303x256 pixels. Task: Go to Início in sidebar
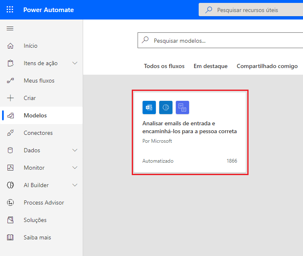pyautogui.click(x=41, y=46)
